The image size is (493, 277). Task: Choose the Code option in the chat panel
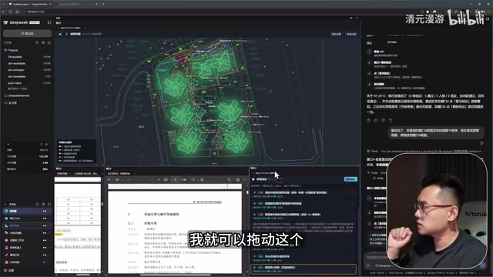[374, 172]
